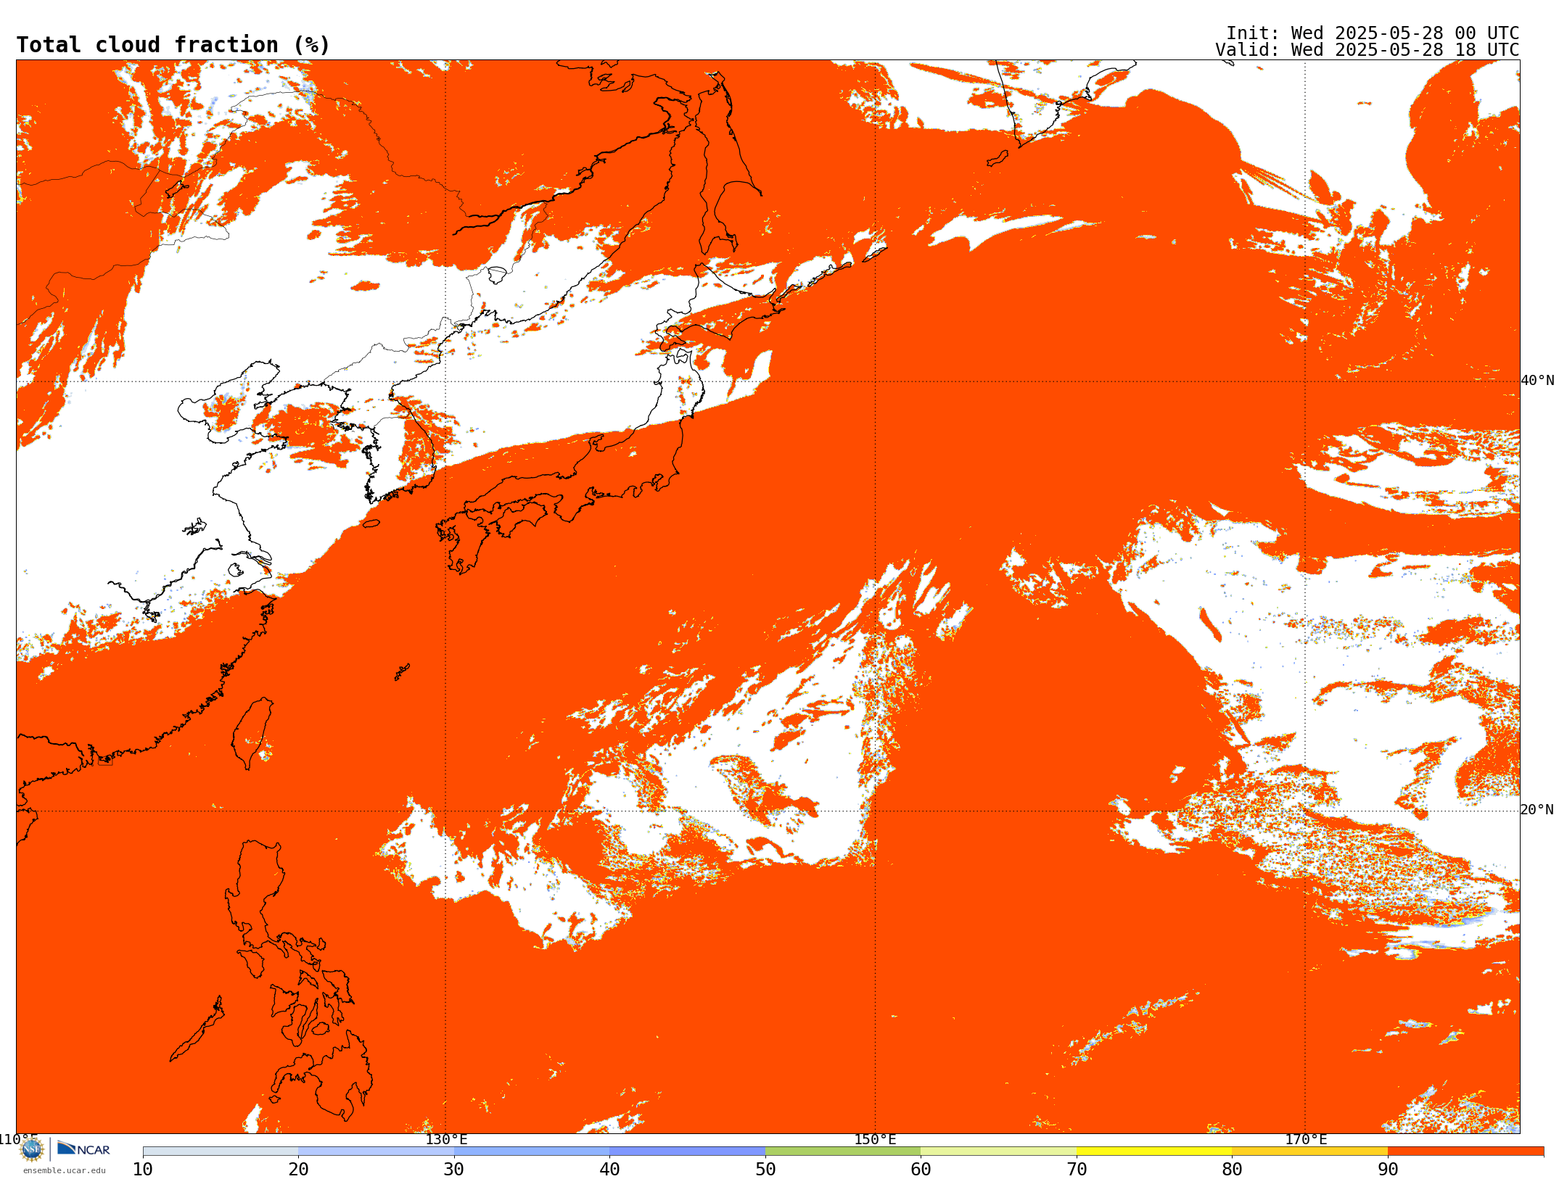The height and width of the screenshot is (1179, 1567).
Task: Select the 'Valid: Wed 2025-05-28 18 UTC' text
Action: pos(1367,50)
